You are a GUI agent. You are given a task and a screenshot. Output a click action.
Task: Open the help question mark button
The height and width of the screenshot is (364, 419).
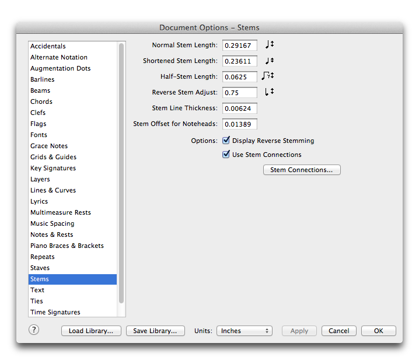[34, 330]
